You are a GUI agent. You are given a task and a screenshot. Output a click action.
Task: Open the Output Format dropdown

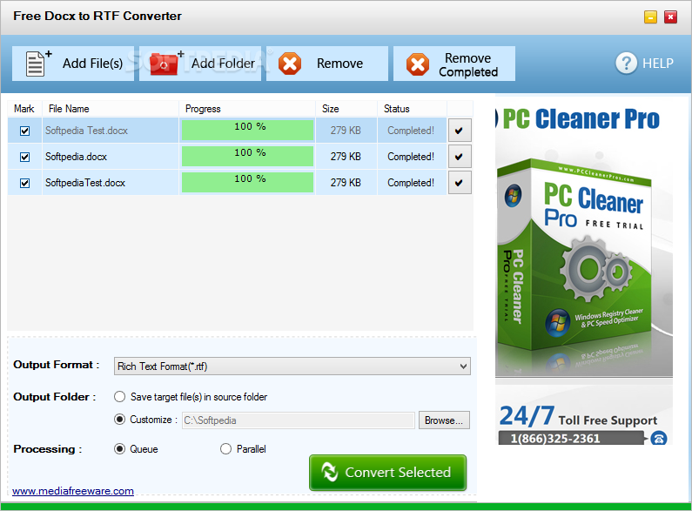(x=292, y=366)
